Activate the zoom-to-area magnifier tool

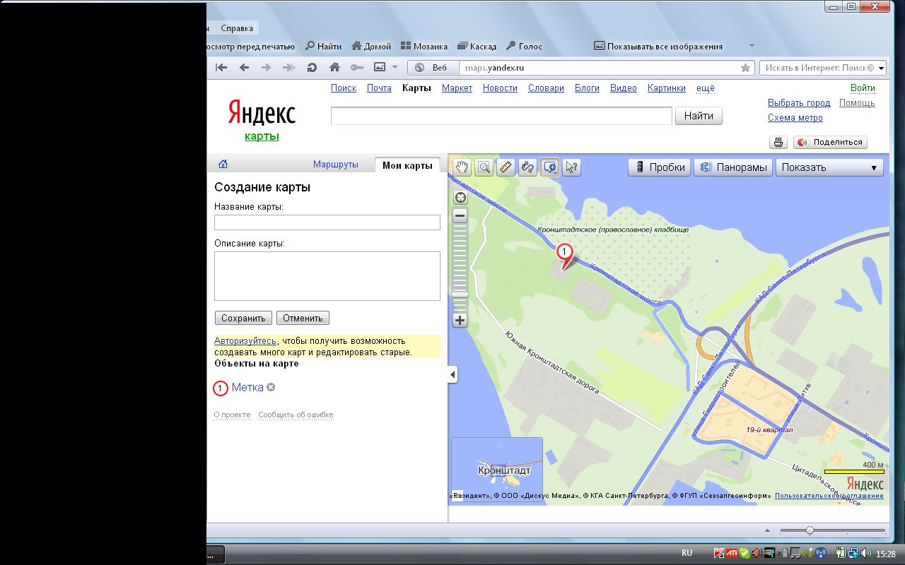[x=484, y=167]
